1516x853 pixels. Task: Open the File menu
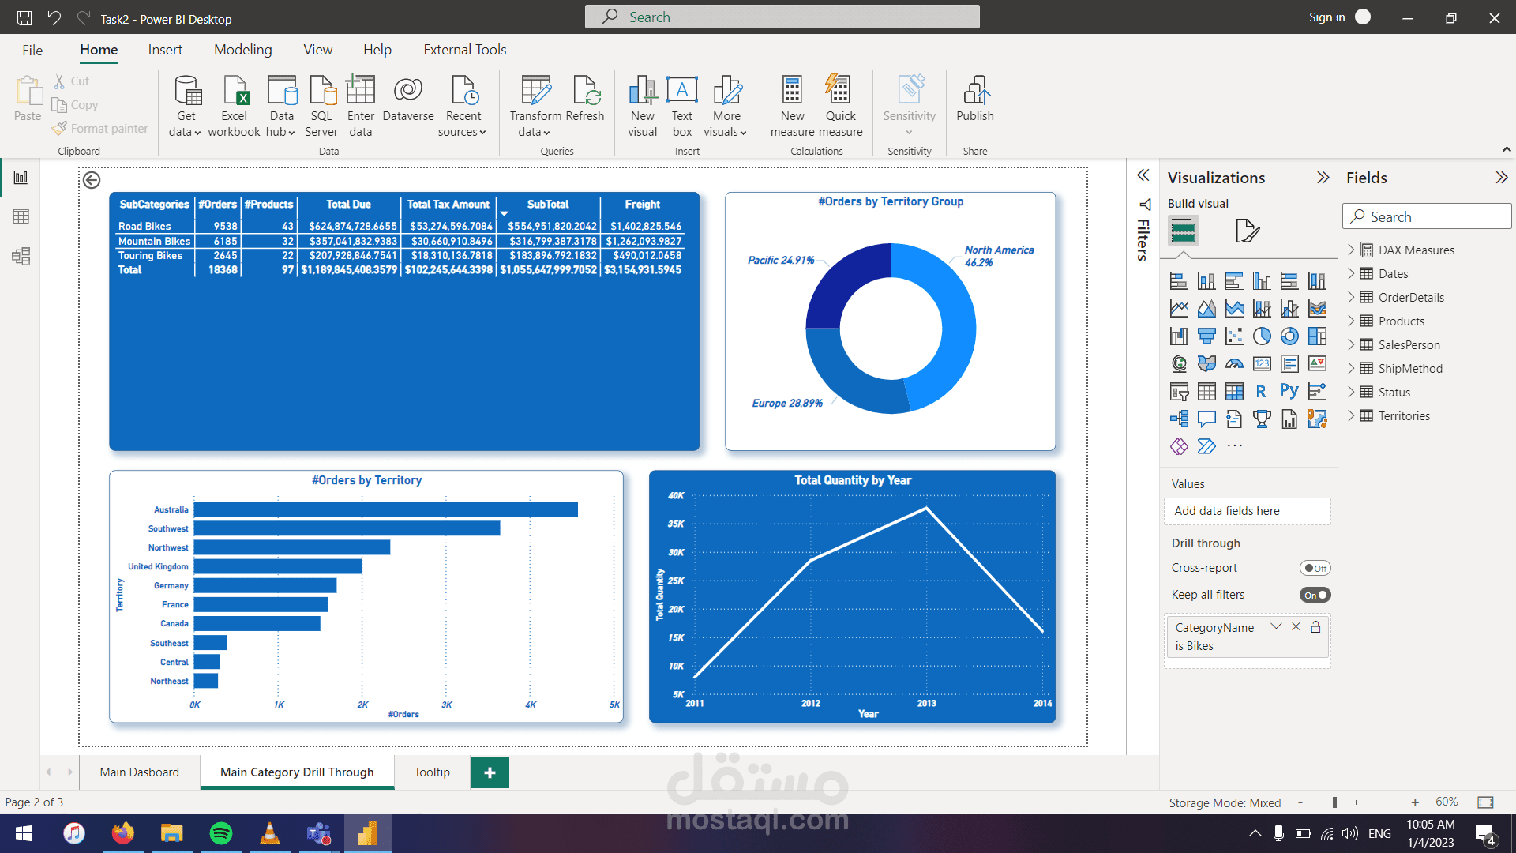click(32, 50)
